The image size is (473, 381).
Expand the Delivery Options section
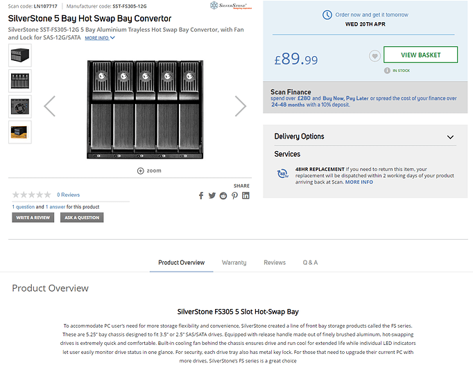450,137
